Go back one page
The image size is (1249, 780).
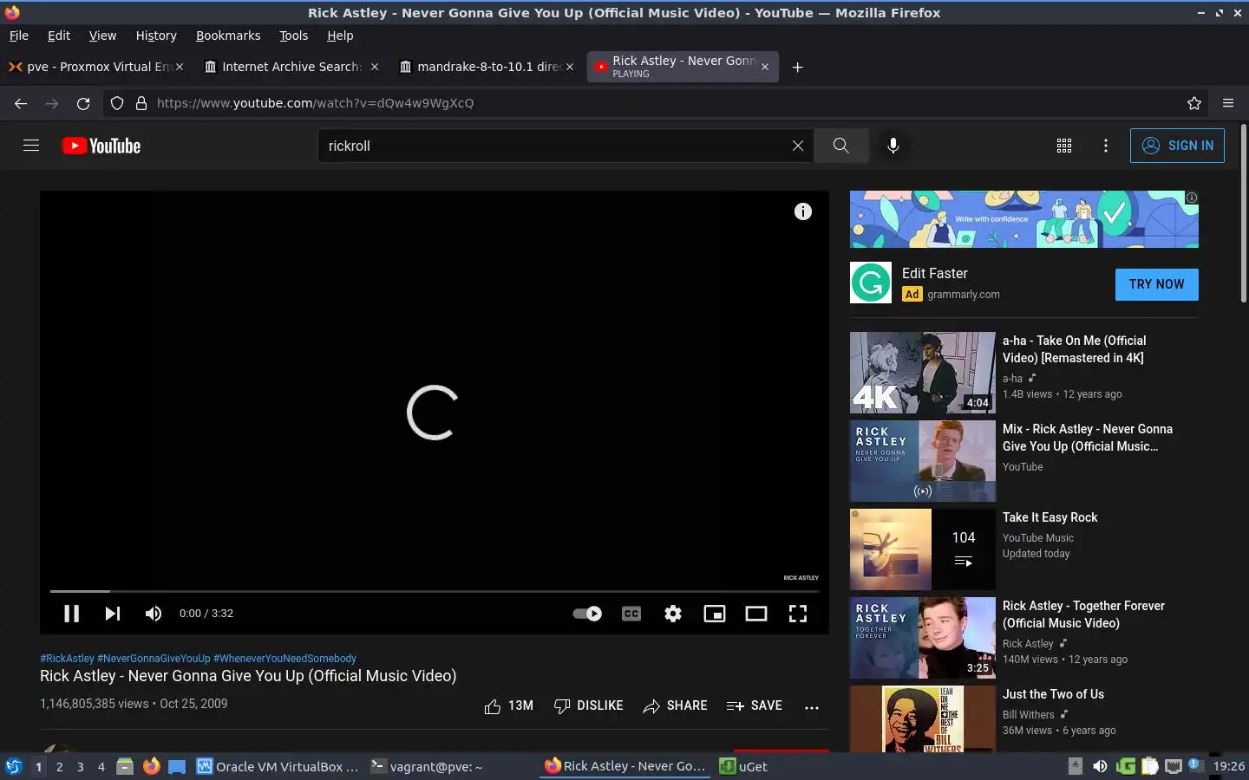pyautogui.click(x=21, y=103)
